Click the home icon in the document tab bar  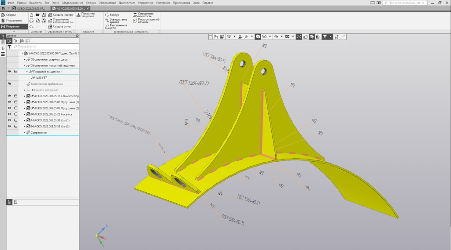click(x=3, y=8)
